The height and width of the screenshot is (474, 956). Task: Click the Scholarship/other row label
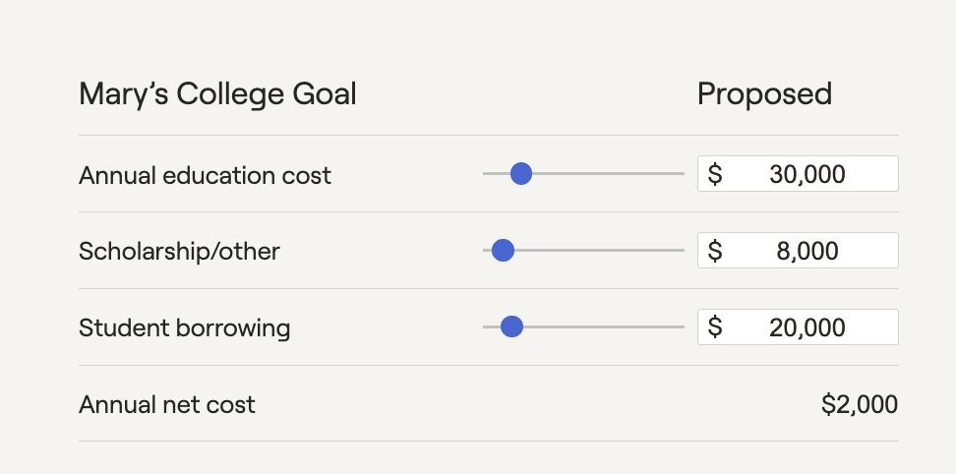(x=179, y=251)
